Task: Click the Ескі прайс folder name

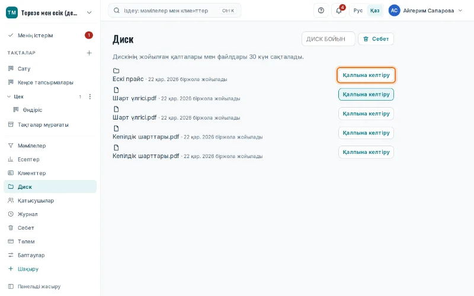Action: pos(128,79)
